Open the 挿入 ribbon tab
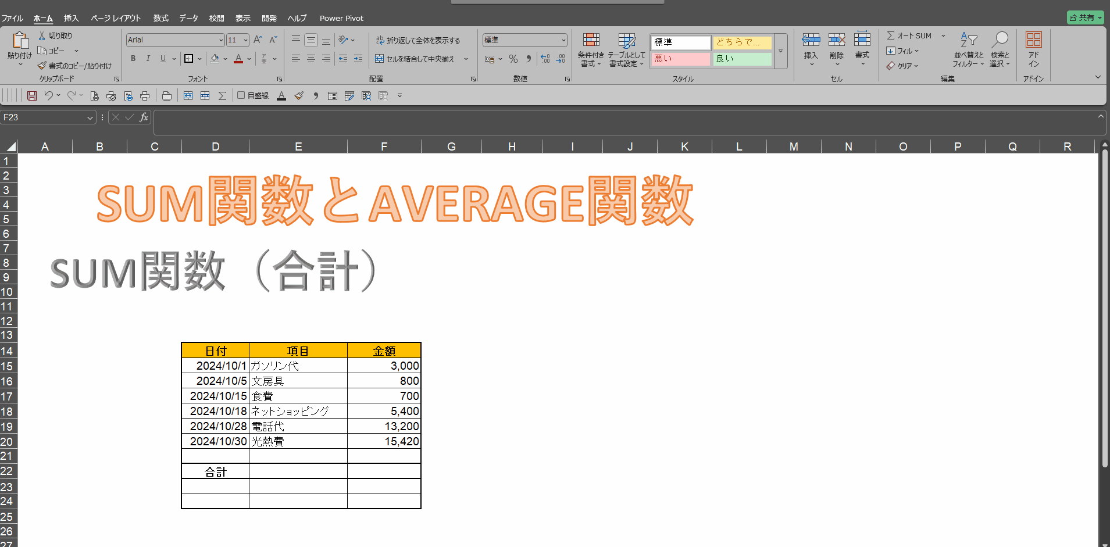Image resolution: width=1110 pixels, height=547 pixels. pos(71,18)
